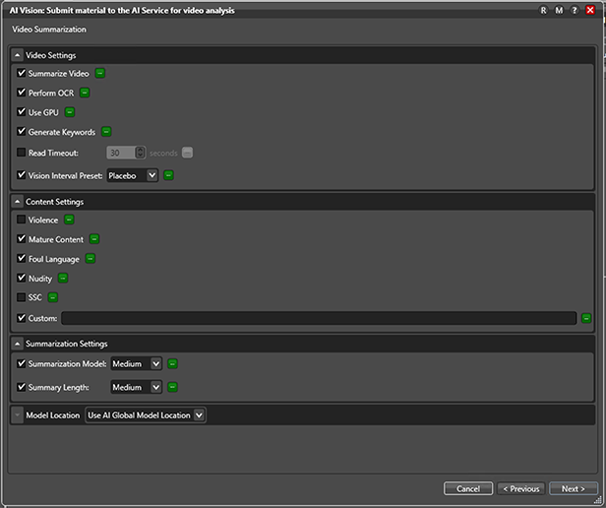Click the 'seconds' label
The width and height of the screenshot is (606, 508).
(163, 154)
